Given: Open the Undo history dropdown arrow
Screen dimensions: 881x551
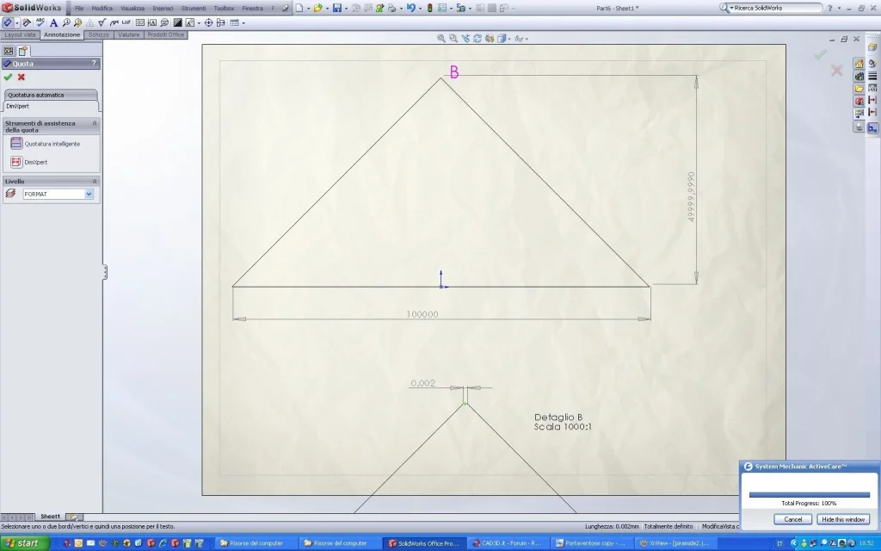Looking at the screenshot, I should coord(420,9).
